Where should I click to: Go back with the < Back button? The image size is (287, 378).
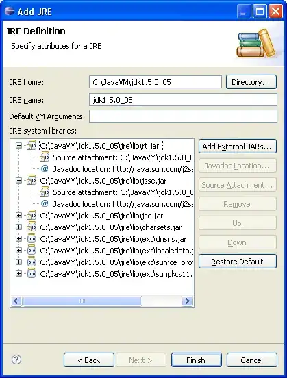click(x=89, y=360)
